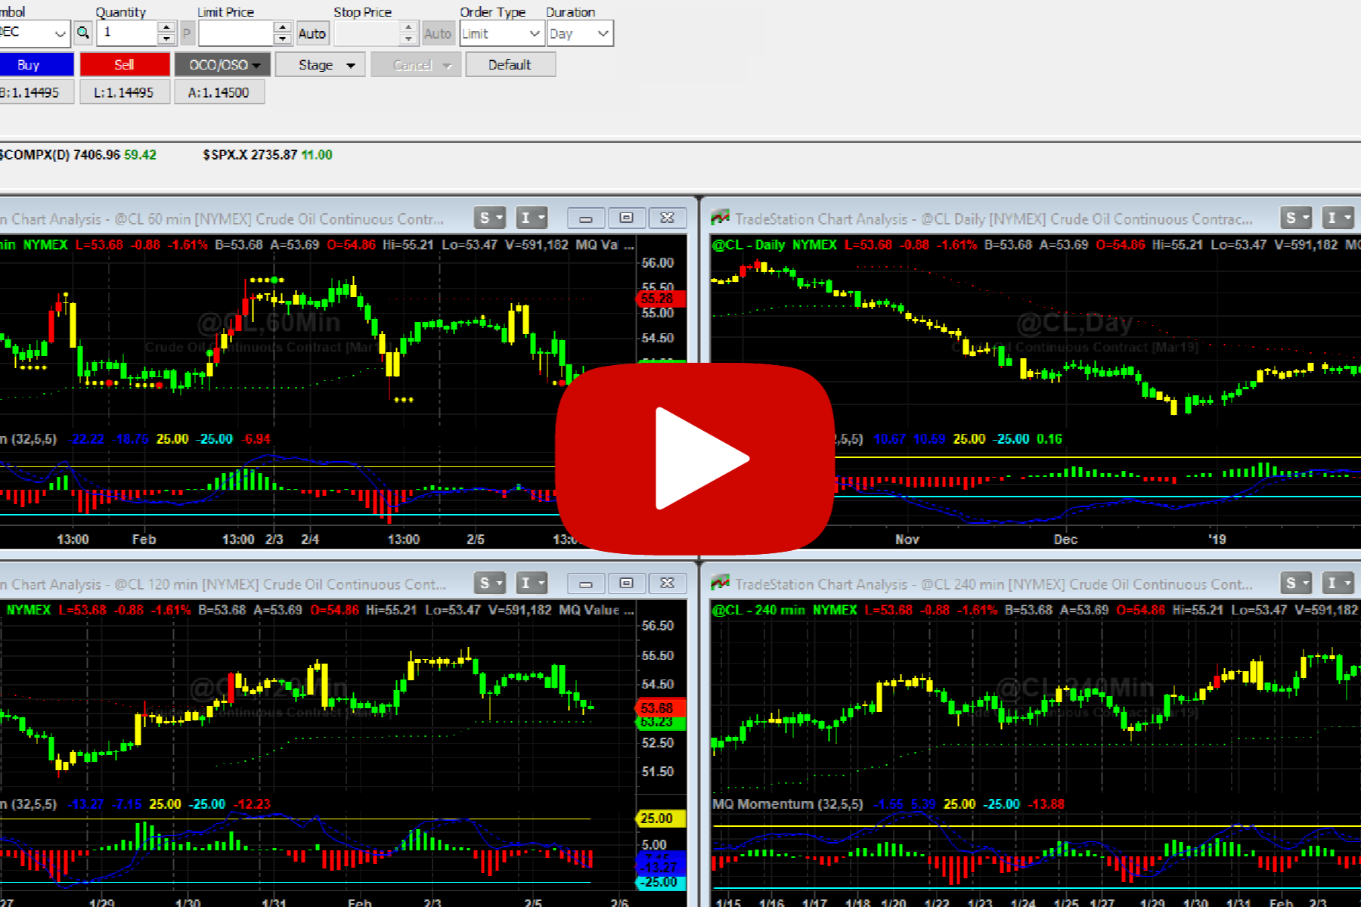Click the S button in 120 min chart titlebar
This screenshot has width=1361, height=907.
coord(490,584)
